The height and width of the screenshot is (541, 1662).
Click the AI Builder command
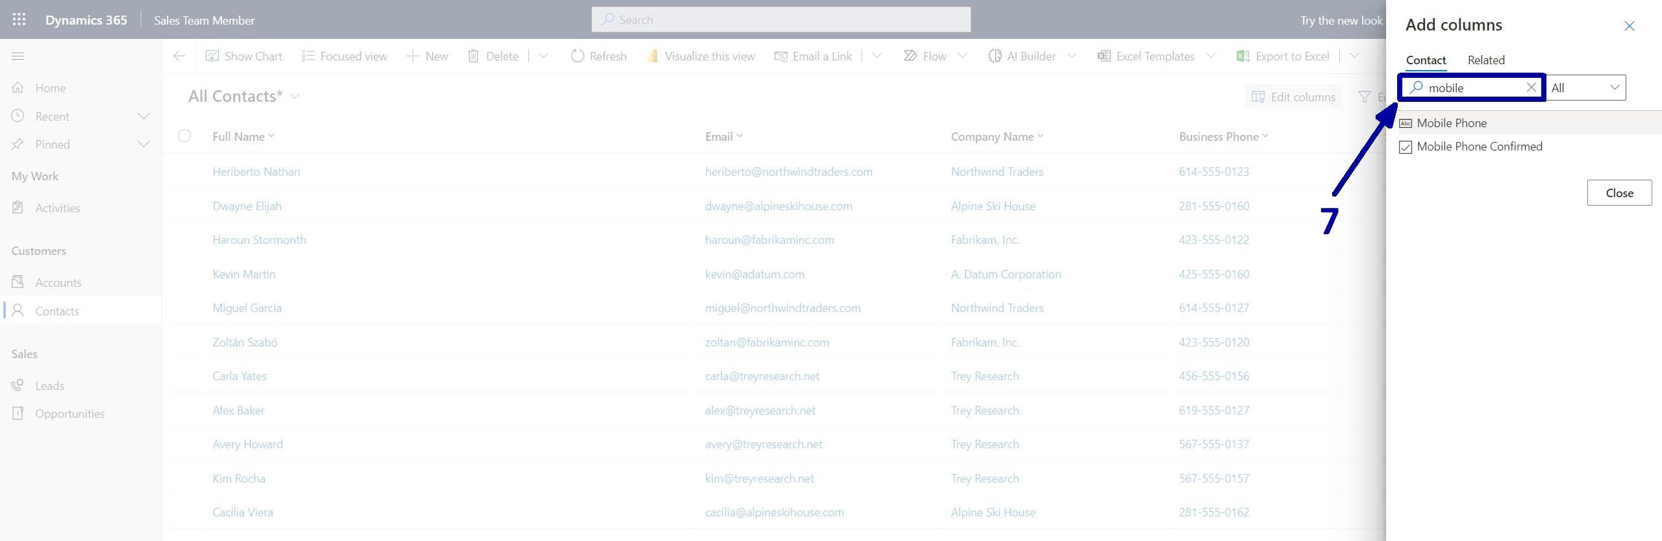[1022, 56]
